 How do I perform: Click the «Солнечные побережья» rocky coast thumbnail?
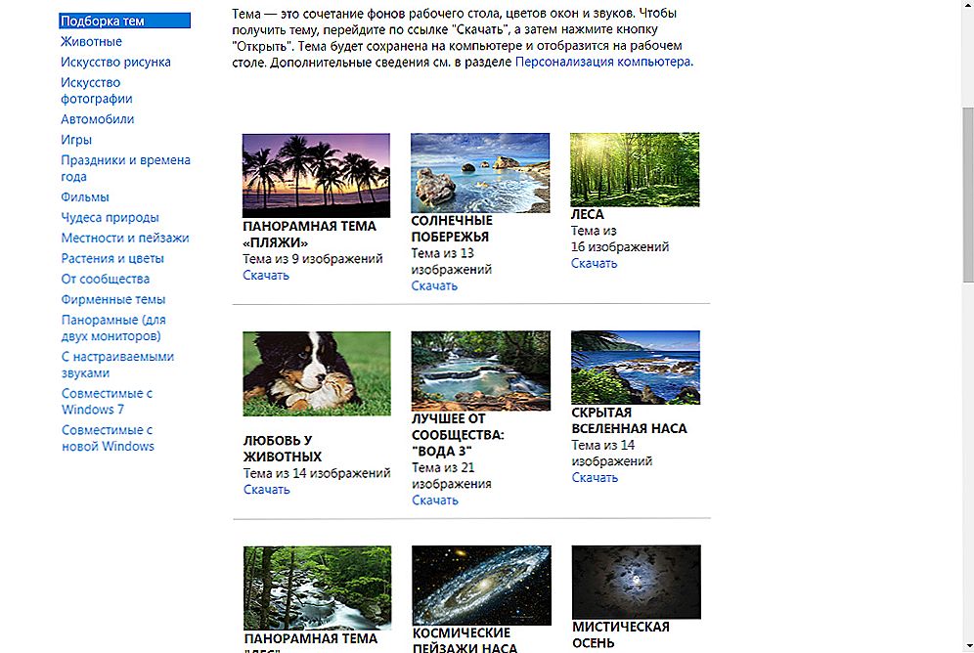click(480, 173)
